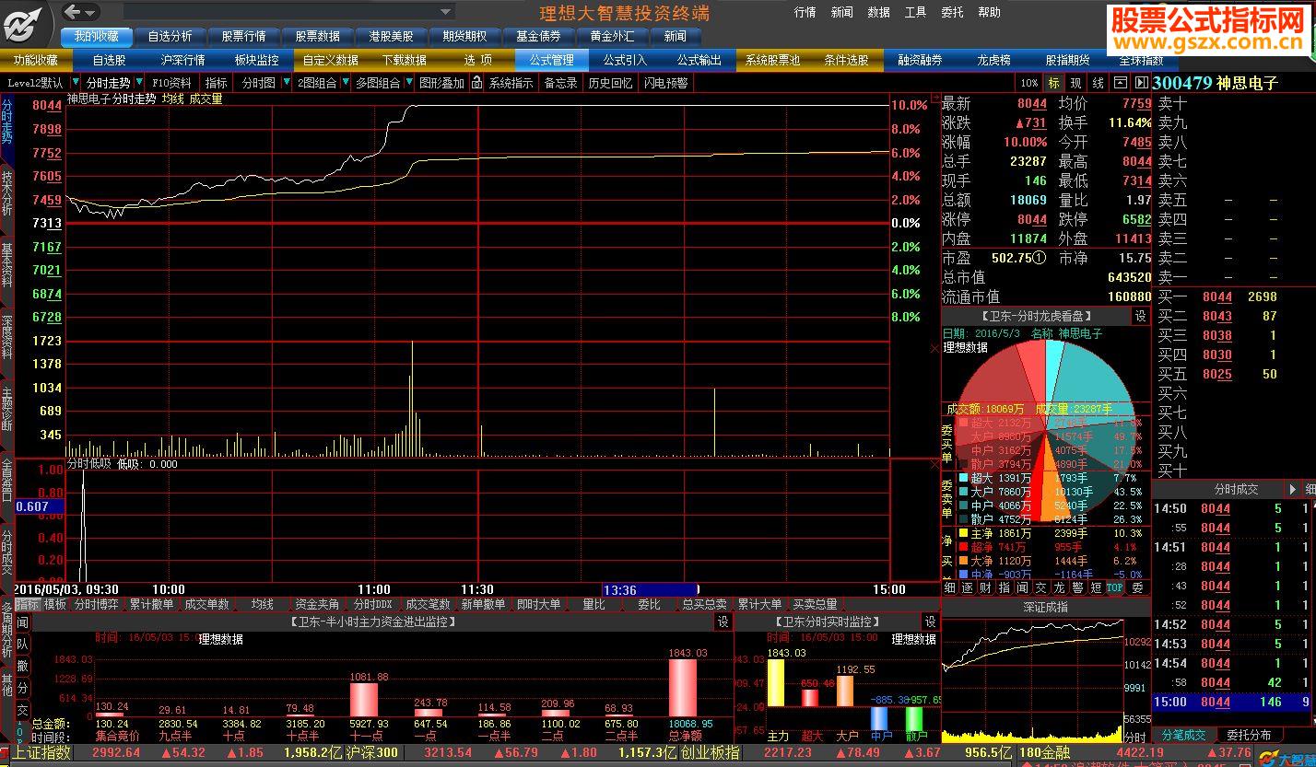The width and height of the screenshot is (1316, 767).
Task: Click the lock icon beside 图形叠加
Action: (476, 83)
